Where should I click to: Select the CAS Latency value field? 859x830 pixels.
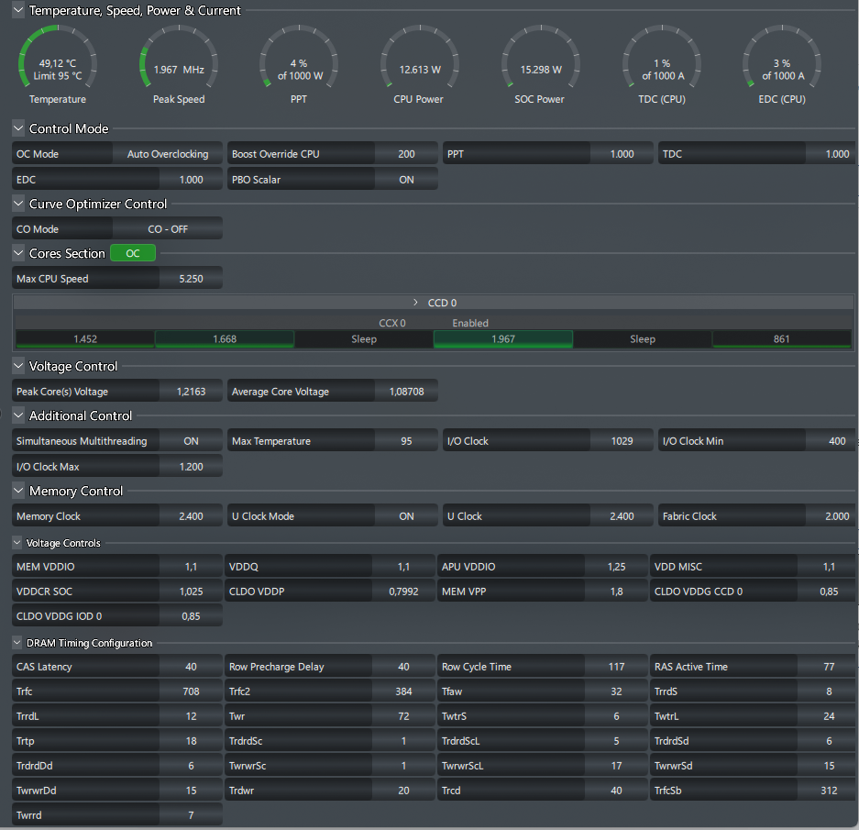191,667
